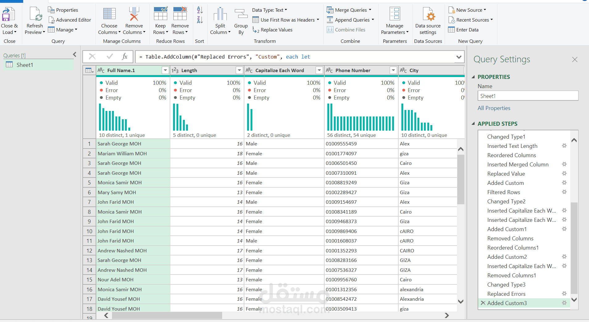Open query Properties
The image size is (589, 322).
pyautogui.click(x=63, y=10)
